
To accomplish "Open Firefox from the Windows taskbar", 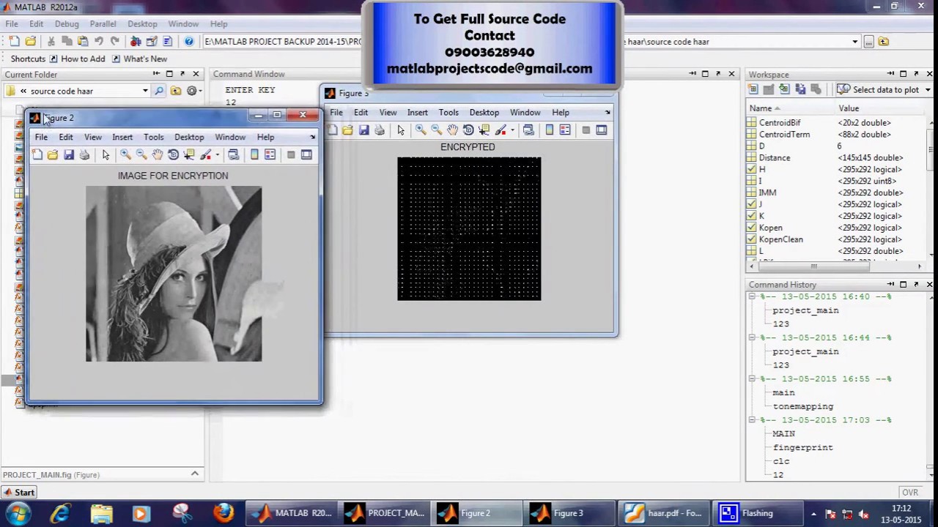I will (x=223, y=513).
